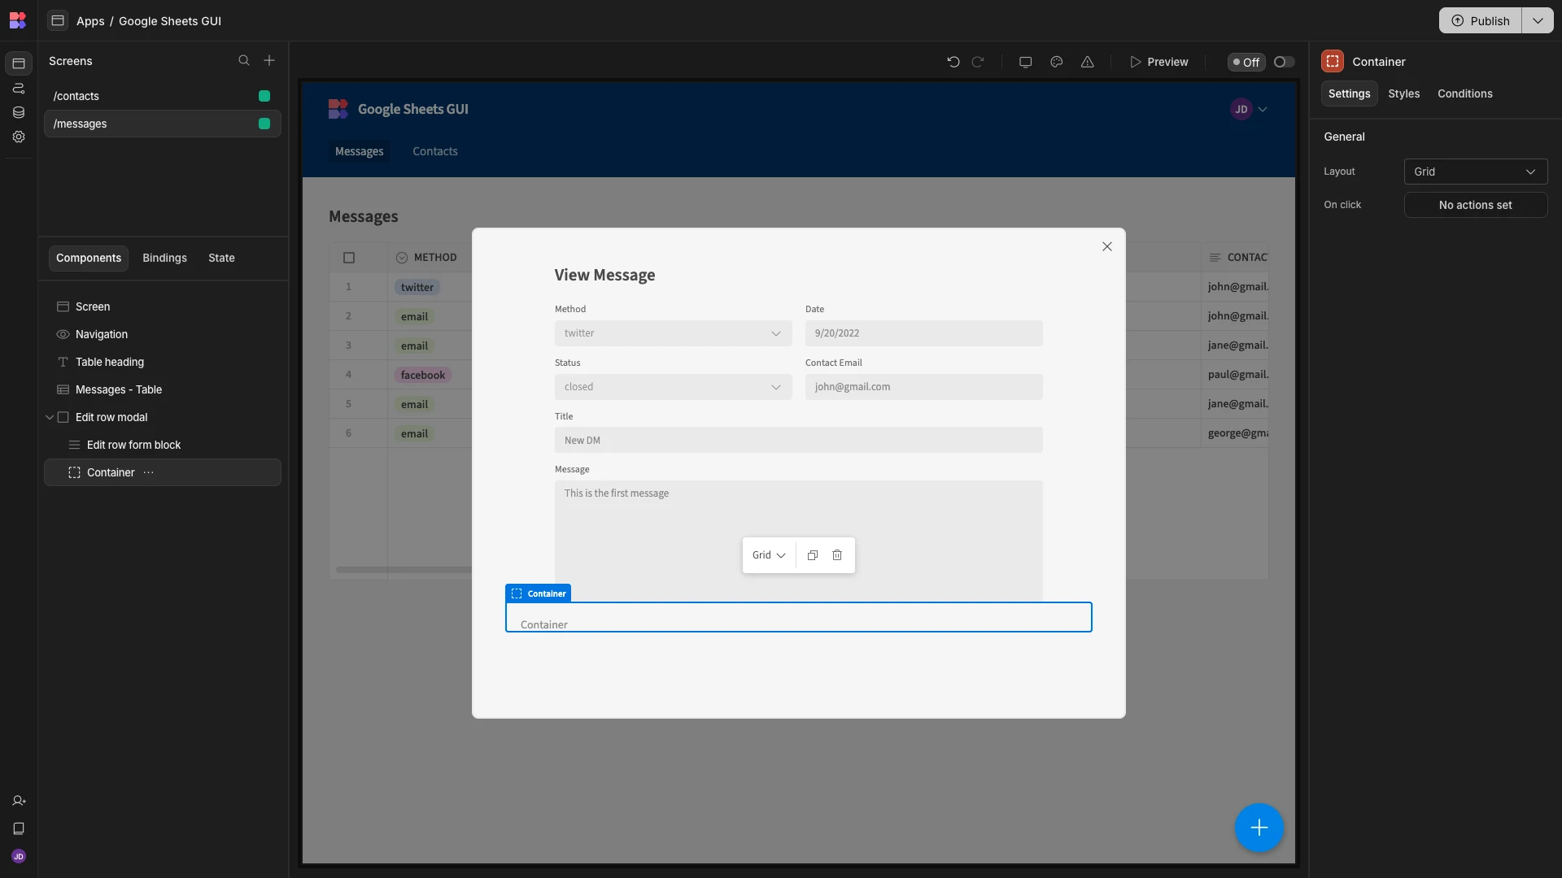Open the Contacts navigation link
Image resolution: width=1562 pixels, height=878 pixels.
click(434, 151)
